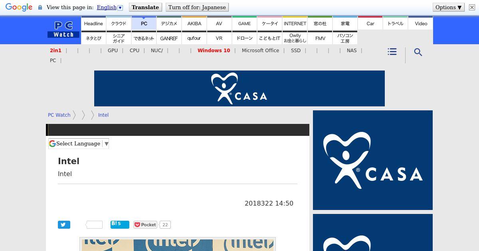Click the Pocket count 22 bubble
This screenshot has width=479, height=251.
point(165,225)
